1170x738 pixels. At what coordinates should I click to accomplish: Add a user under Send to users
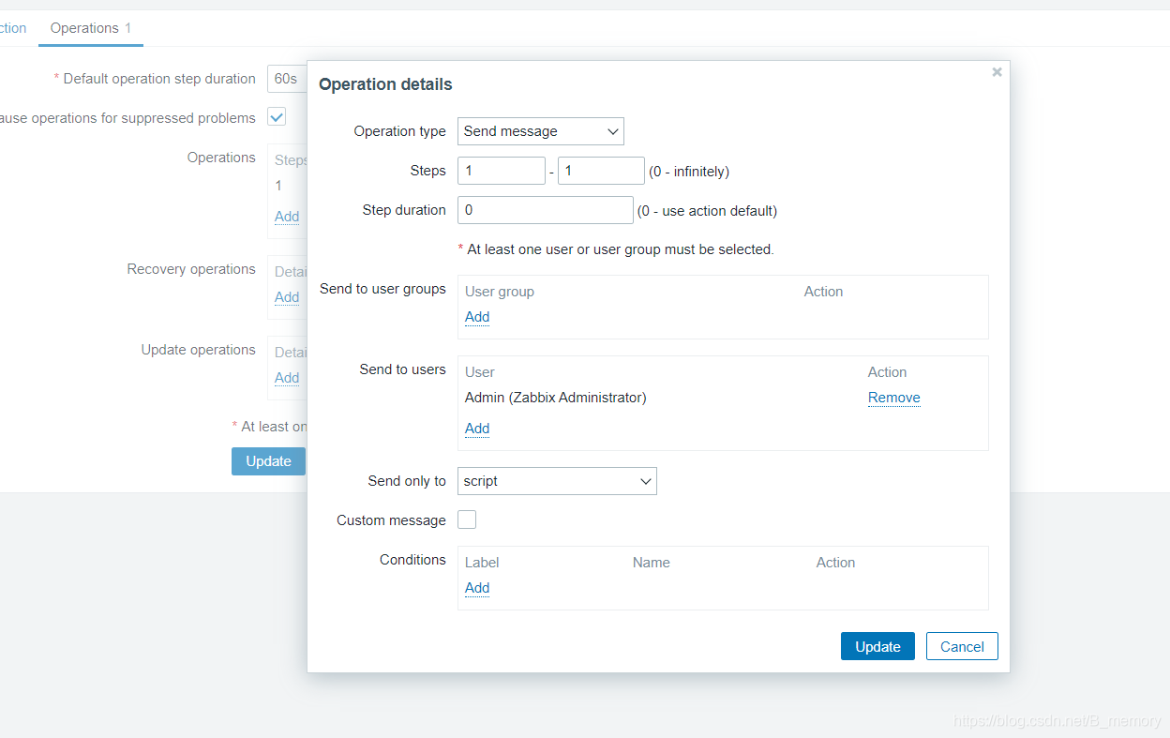tap(477, 429)
